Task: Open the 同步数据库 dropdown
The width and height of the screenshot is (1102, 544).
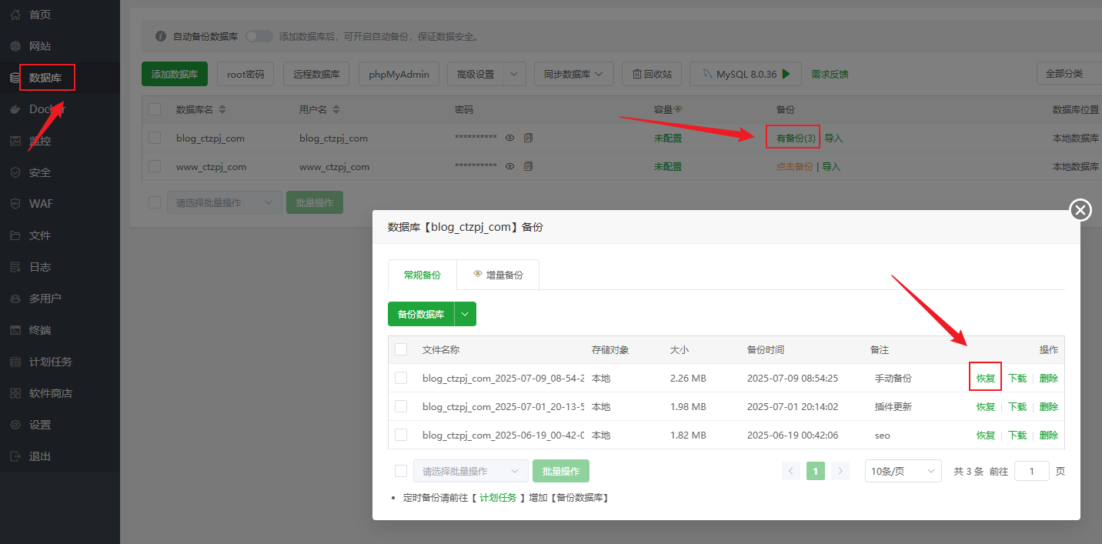Action: coord(573,75)
